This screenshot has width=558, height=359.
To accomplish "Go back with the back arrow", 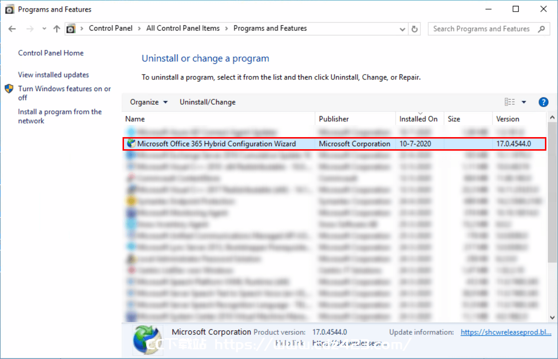I will 12,29.
